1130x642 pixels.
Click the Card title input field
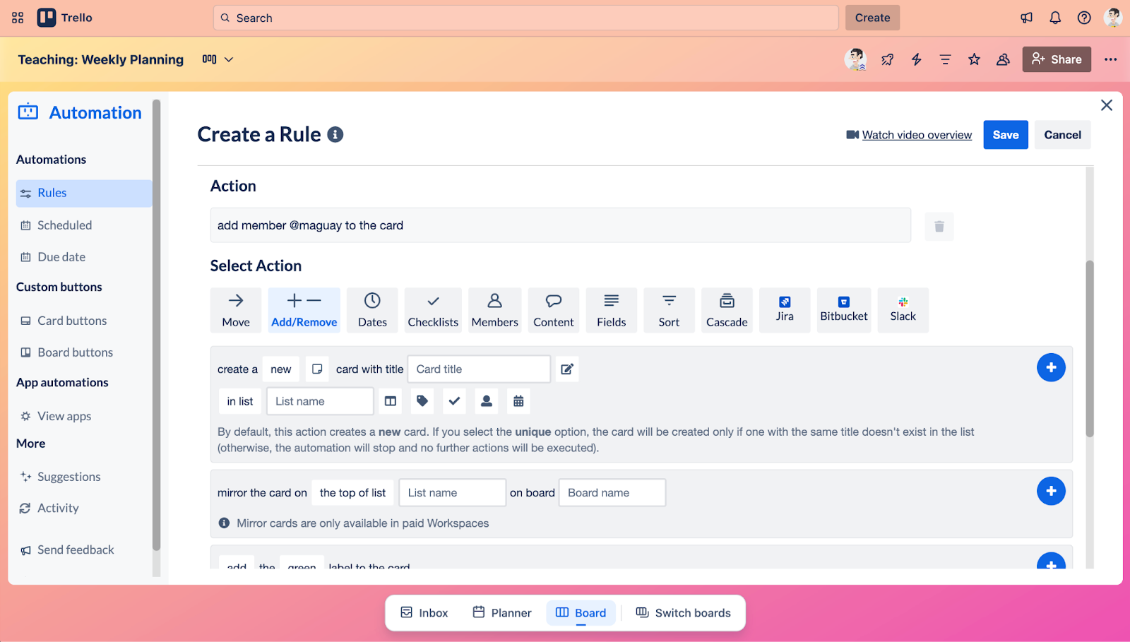tap(478, 369)
